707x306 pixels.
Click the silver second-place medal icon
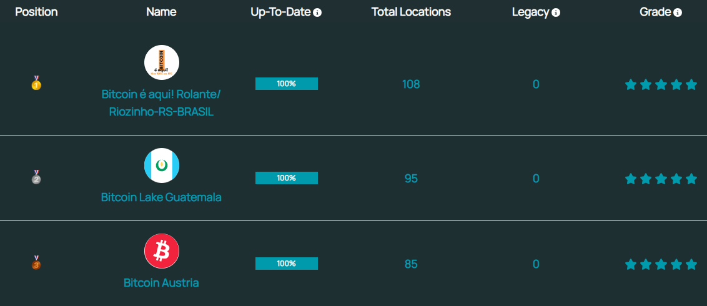(x=36, y=177)
